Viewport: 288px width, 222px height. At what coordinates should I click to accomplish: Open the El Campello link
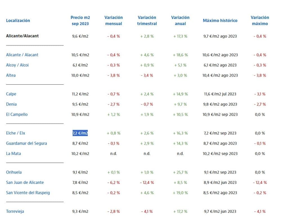tap(17, 114)
